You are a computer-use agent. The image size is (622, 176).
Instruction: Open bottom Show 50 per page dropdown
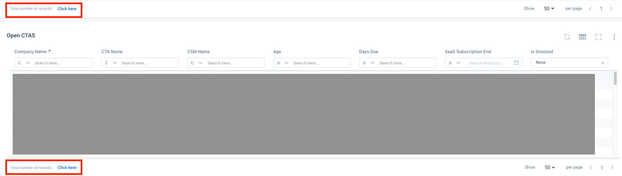tap(550, 167)
